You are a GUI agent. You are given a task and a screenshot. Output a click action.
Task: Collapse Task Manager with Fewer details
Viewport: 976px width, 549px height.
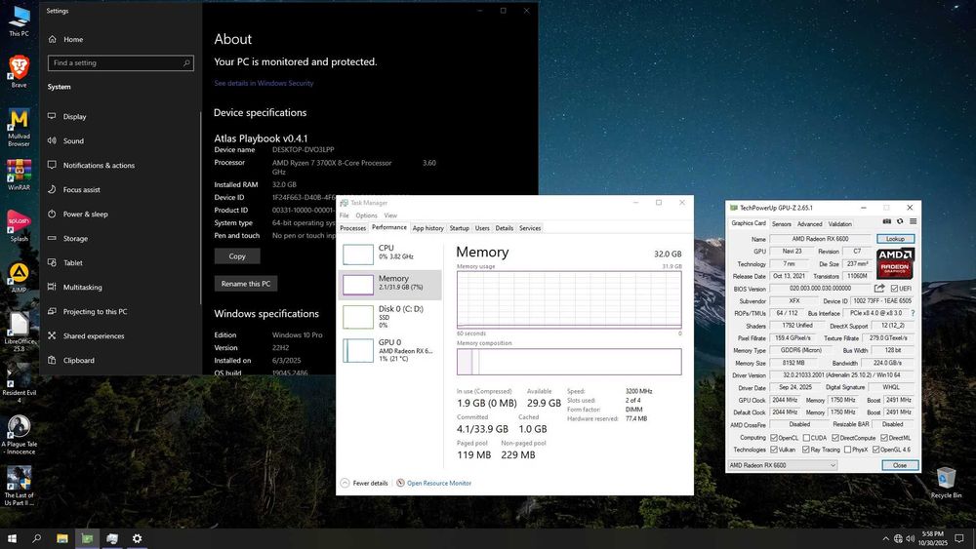[x=364, y=483]
